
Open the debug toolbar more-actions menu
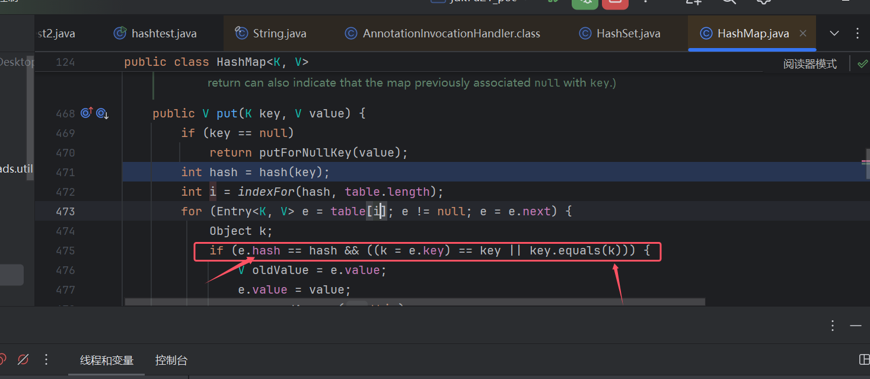pyautogui.click(x=46, y=359)
